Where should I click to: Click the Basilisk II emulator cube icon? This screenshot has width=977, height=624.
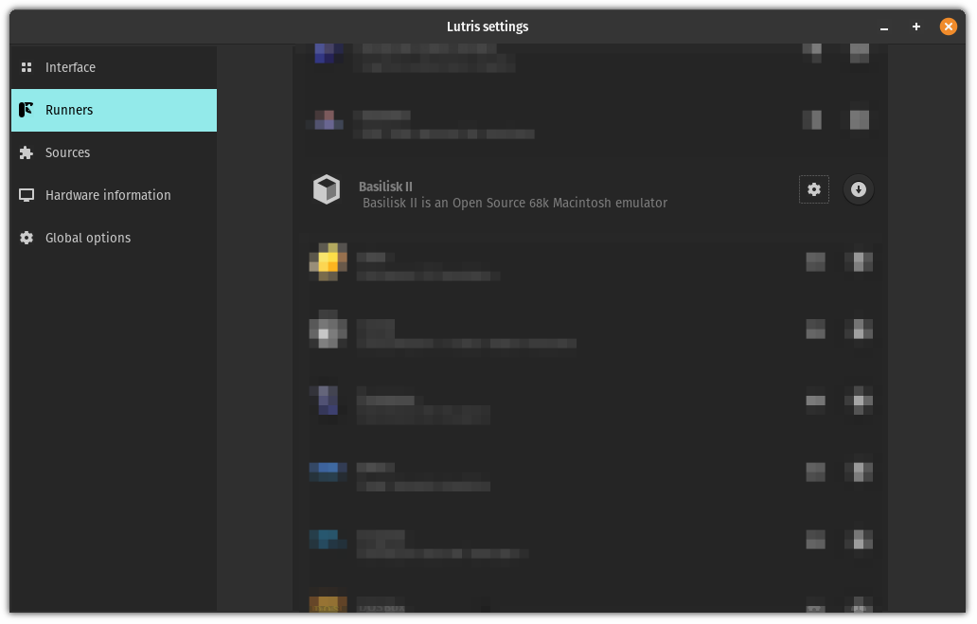pyautogui.click(x=327, y=189)
